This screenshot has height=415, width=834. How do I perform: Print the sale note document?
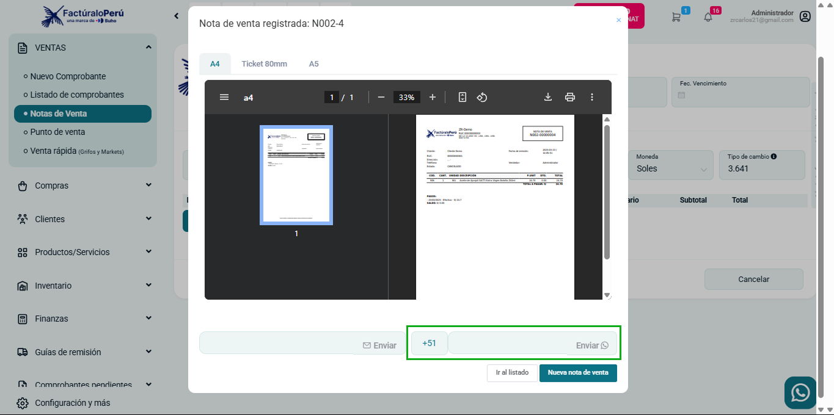tap(570, 97)
